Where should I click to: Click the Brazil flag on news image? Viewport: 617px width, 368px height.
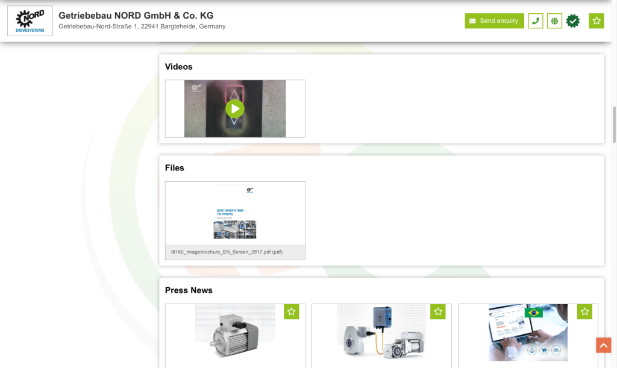[533, 313]
